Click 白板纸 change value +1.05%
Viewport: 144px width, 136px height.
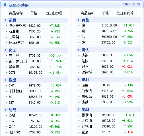coord(127,96)
